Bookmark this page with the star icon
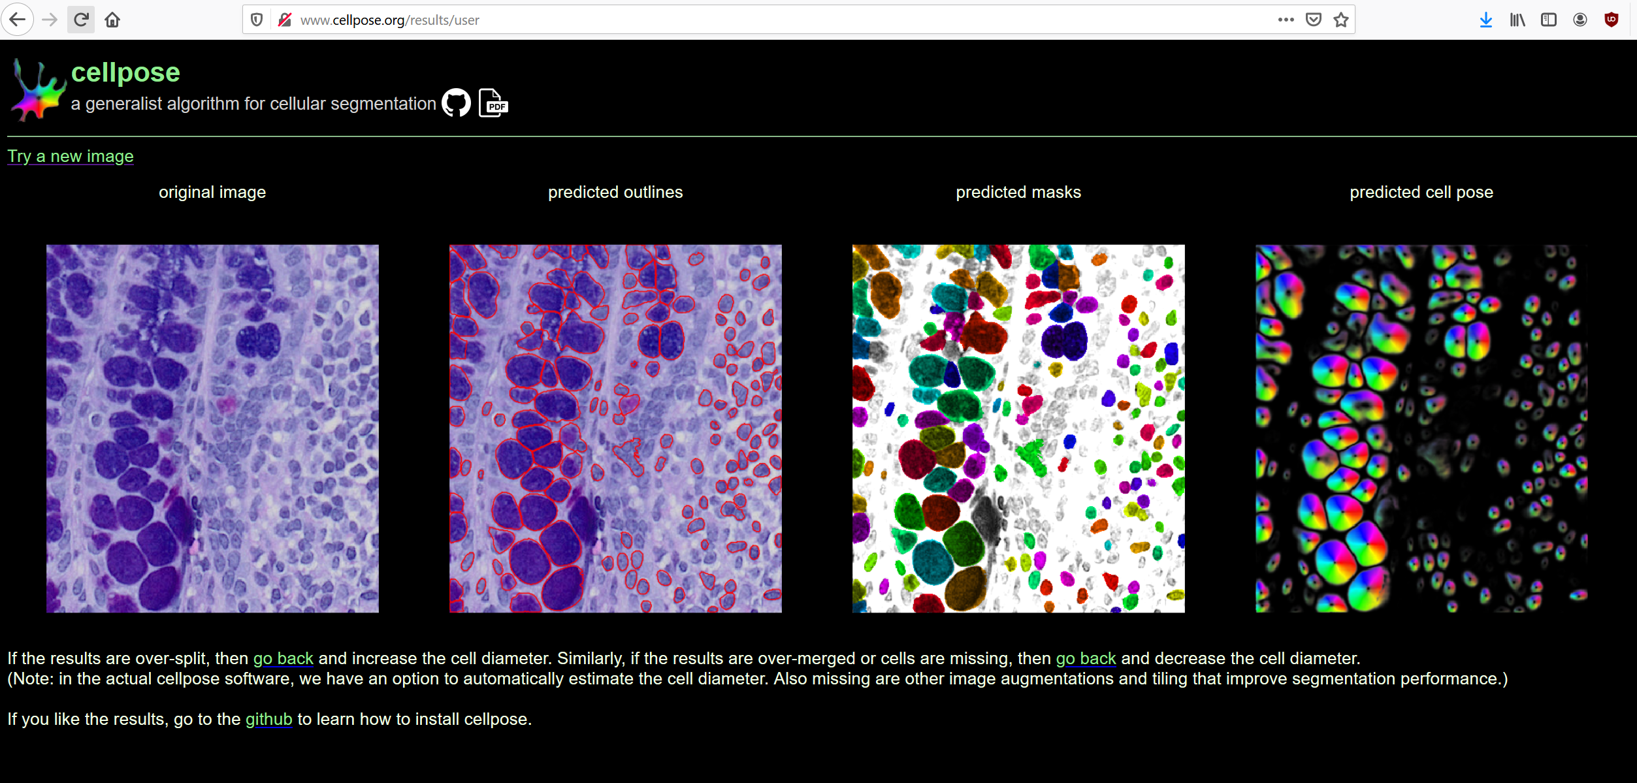The height and width of the screenshot is (783, 1637). click(1341, 20)
